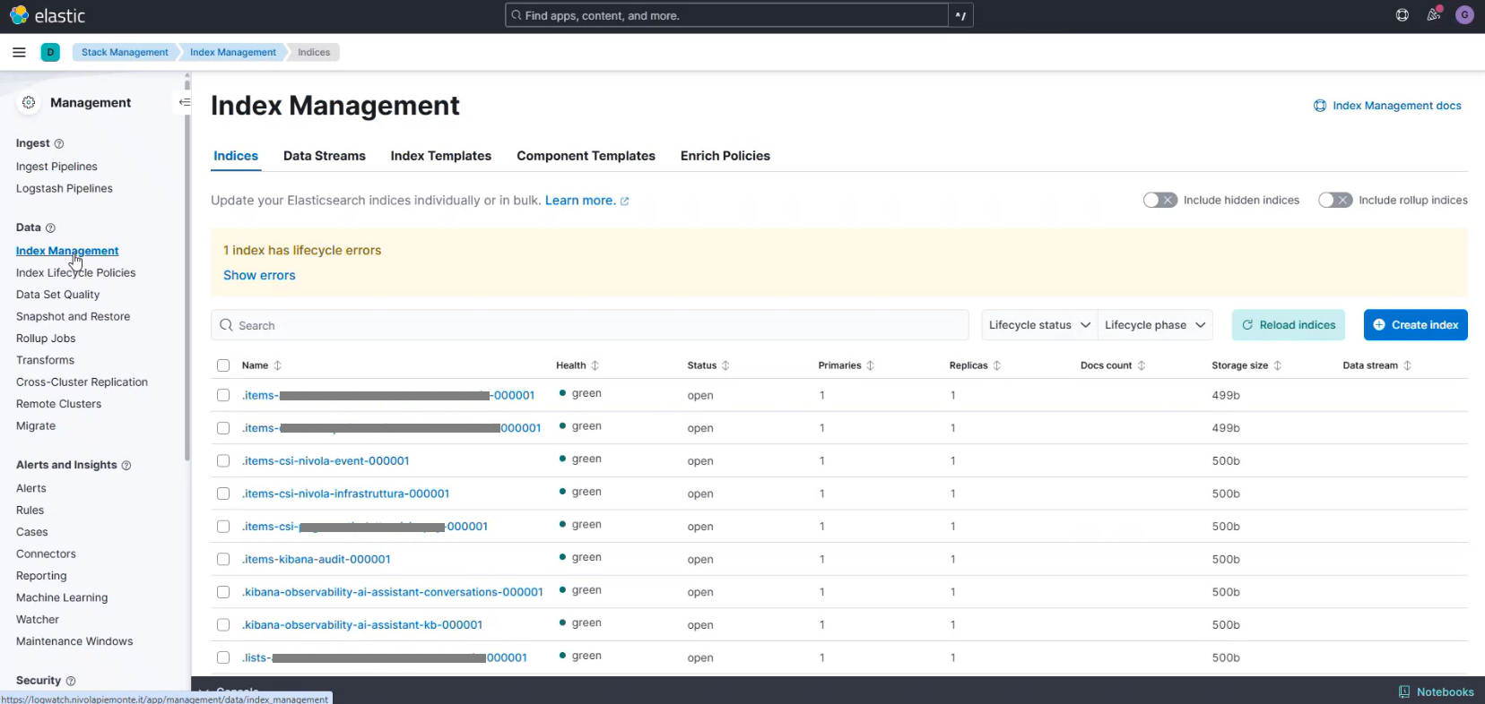The image size is (1485, 704).
Task: Click the Security section help icon
Action: click(x=71, y=681)
